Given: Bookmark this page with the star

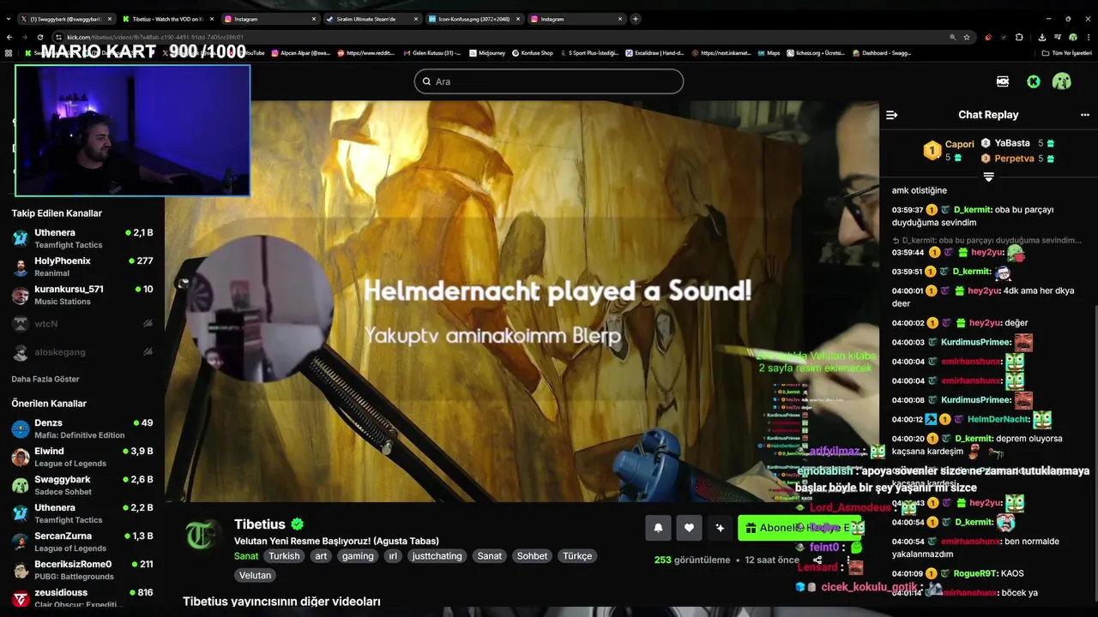Looking at the screenshot, I should pos(967,37).
